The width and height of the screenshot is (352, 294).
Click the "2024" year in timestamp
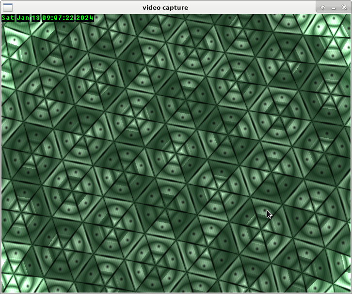[x=85, y=18]
